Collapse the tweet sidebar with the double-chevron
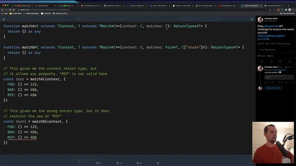The width and height of the screenshot is (296, 166). click(252, 19)
